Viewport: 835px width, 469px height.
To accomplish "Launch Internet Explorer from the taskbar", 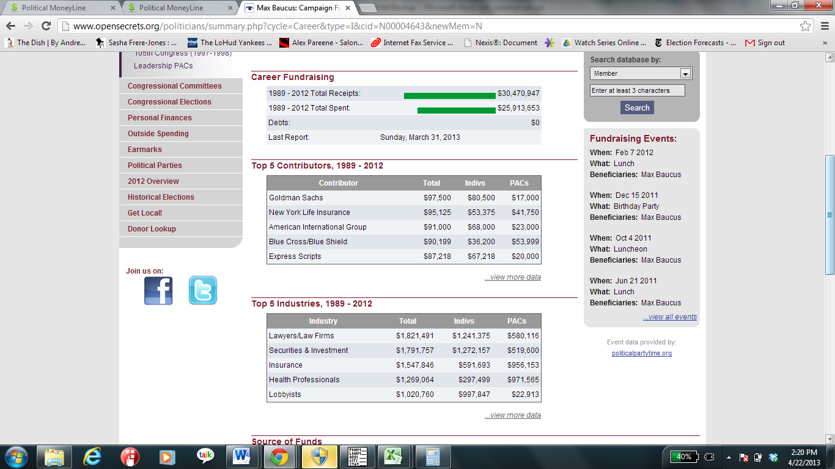I will point(92,457).
